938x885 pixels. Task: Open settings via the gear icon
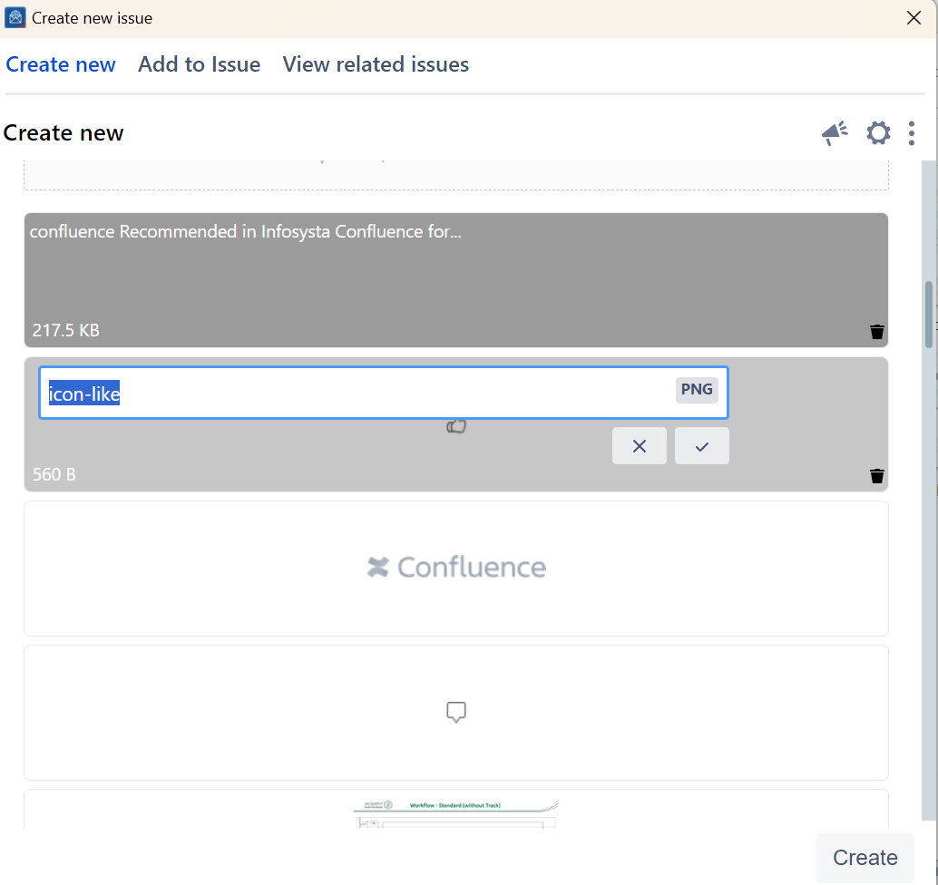(x=878, y=133)
